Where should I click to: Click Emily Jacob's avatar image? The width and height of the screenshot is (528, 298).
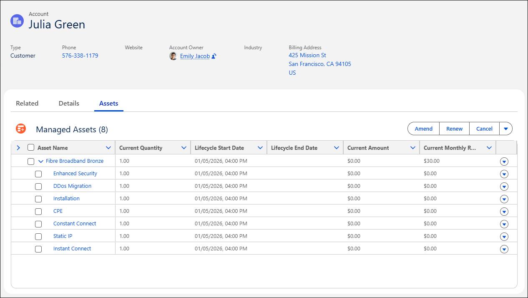(173, 56)
